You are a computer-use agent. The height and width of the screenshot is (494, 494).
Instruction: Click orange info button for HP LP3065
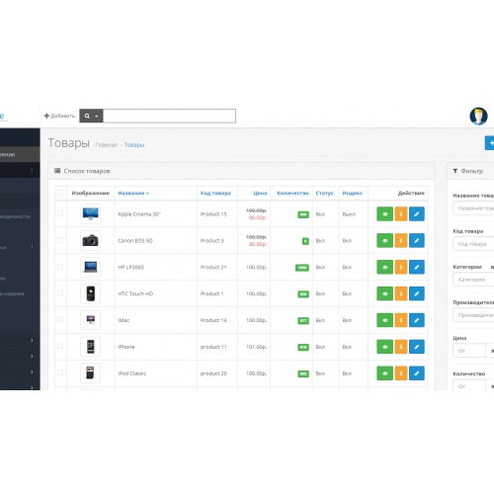[x=401, y=267]
